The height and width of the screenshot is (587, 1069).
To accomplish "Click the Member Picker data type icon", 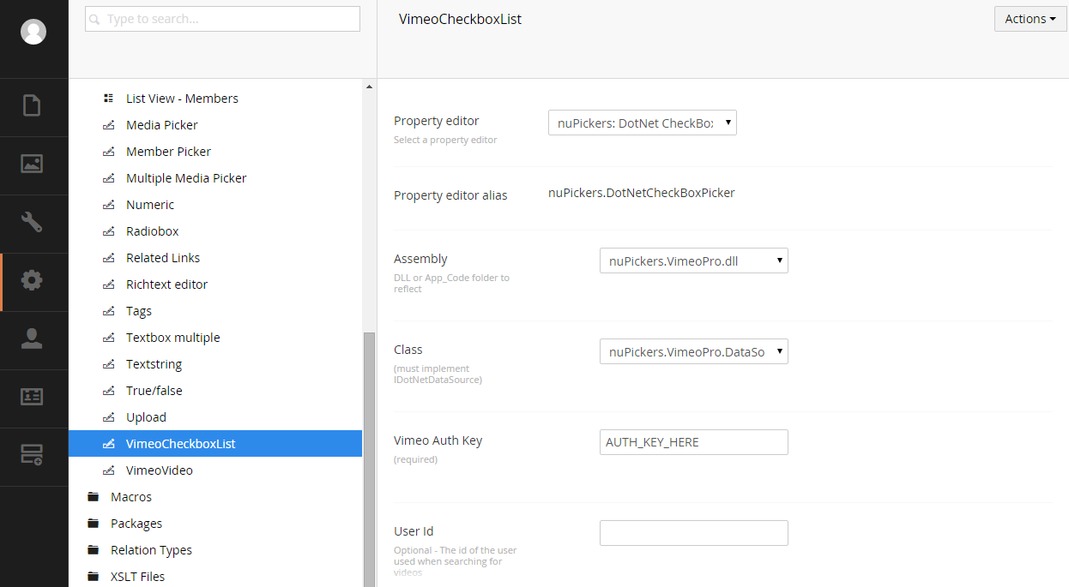I will tap(108, 152).
